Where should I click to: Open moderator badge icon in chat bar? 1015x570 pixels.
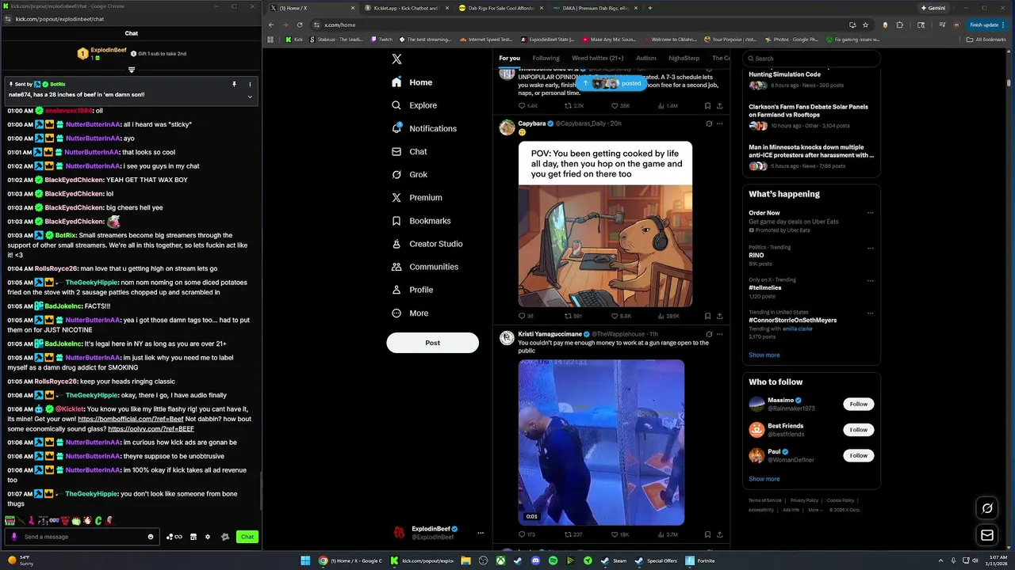[225, 537]
